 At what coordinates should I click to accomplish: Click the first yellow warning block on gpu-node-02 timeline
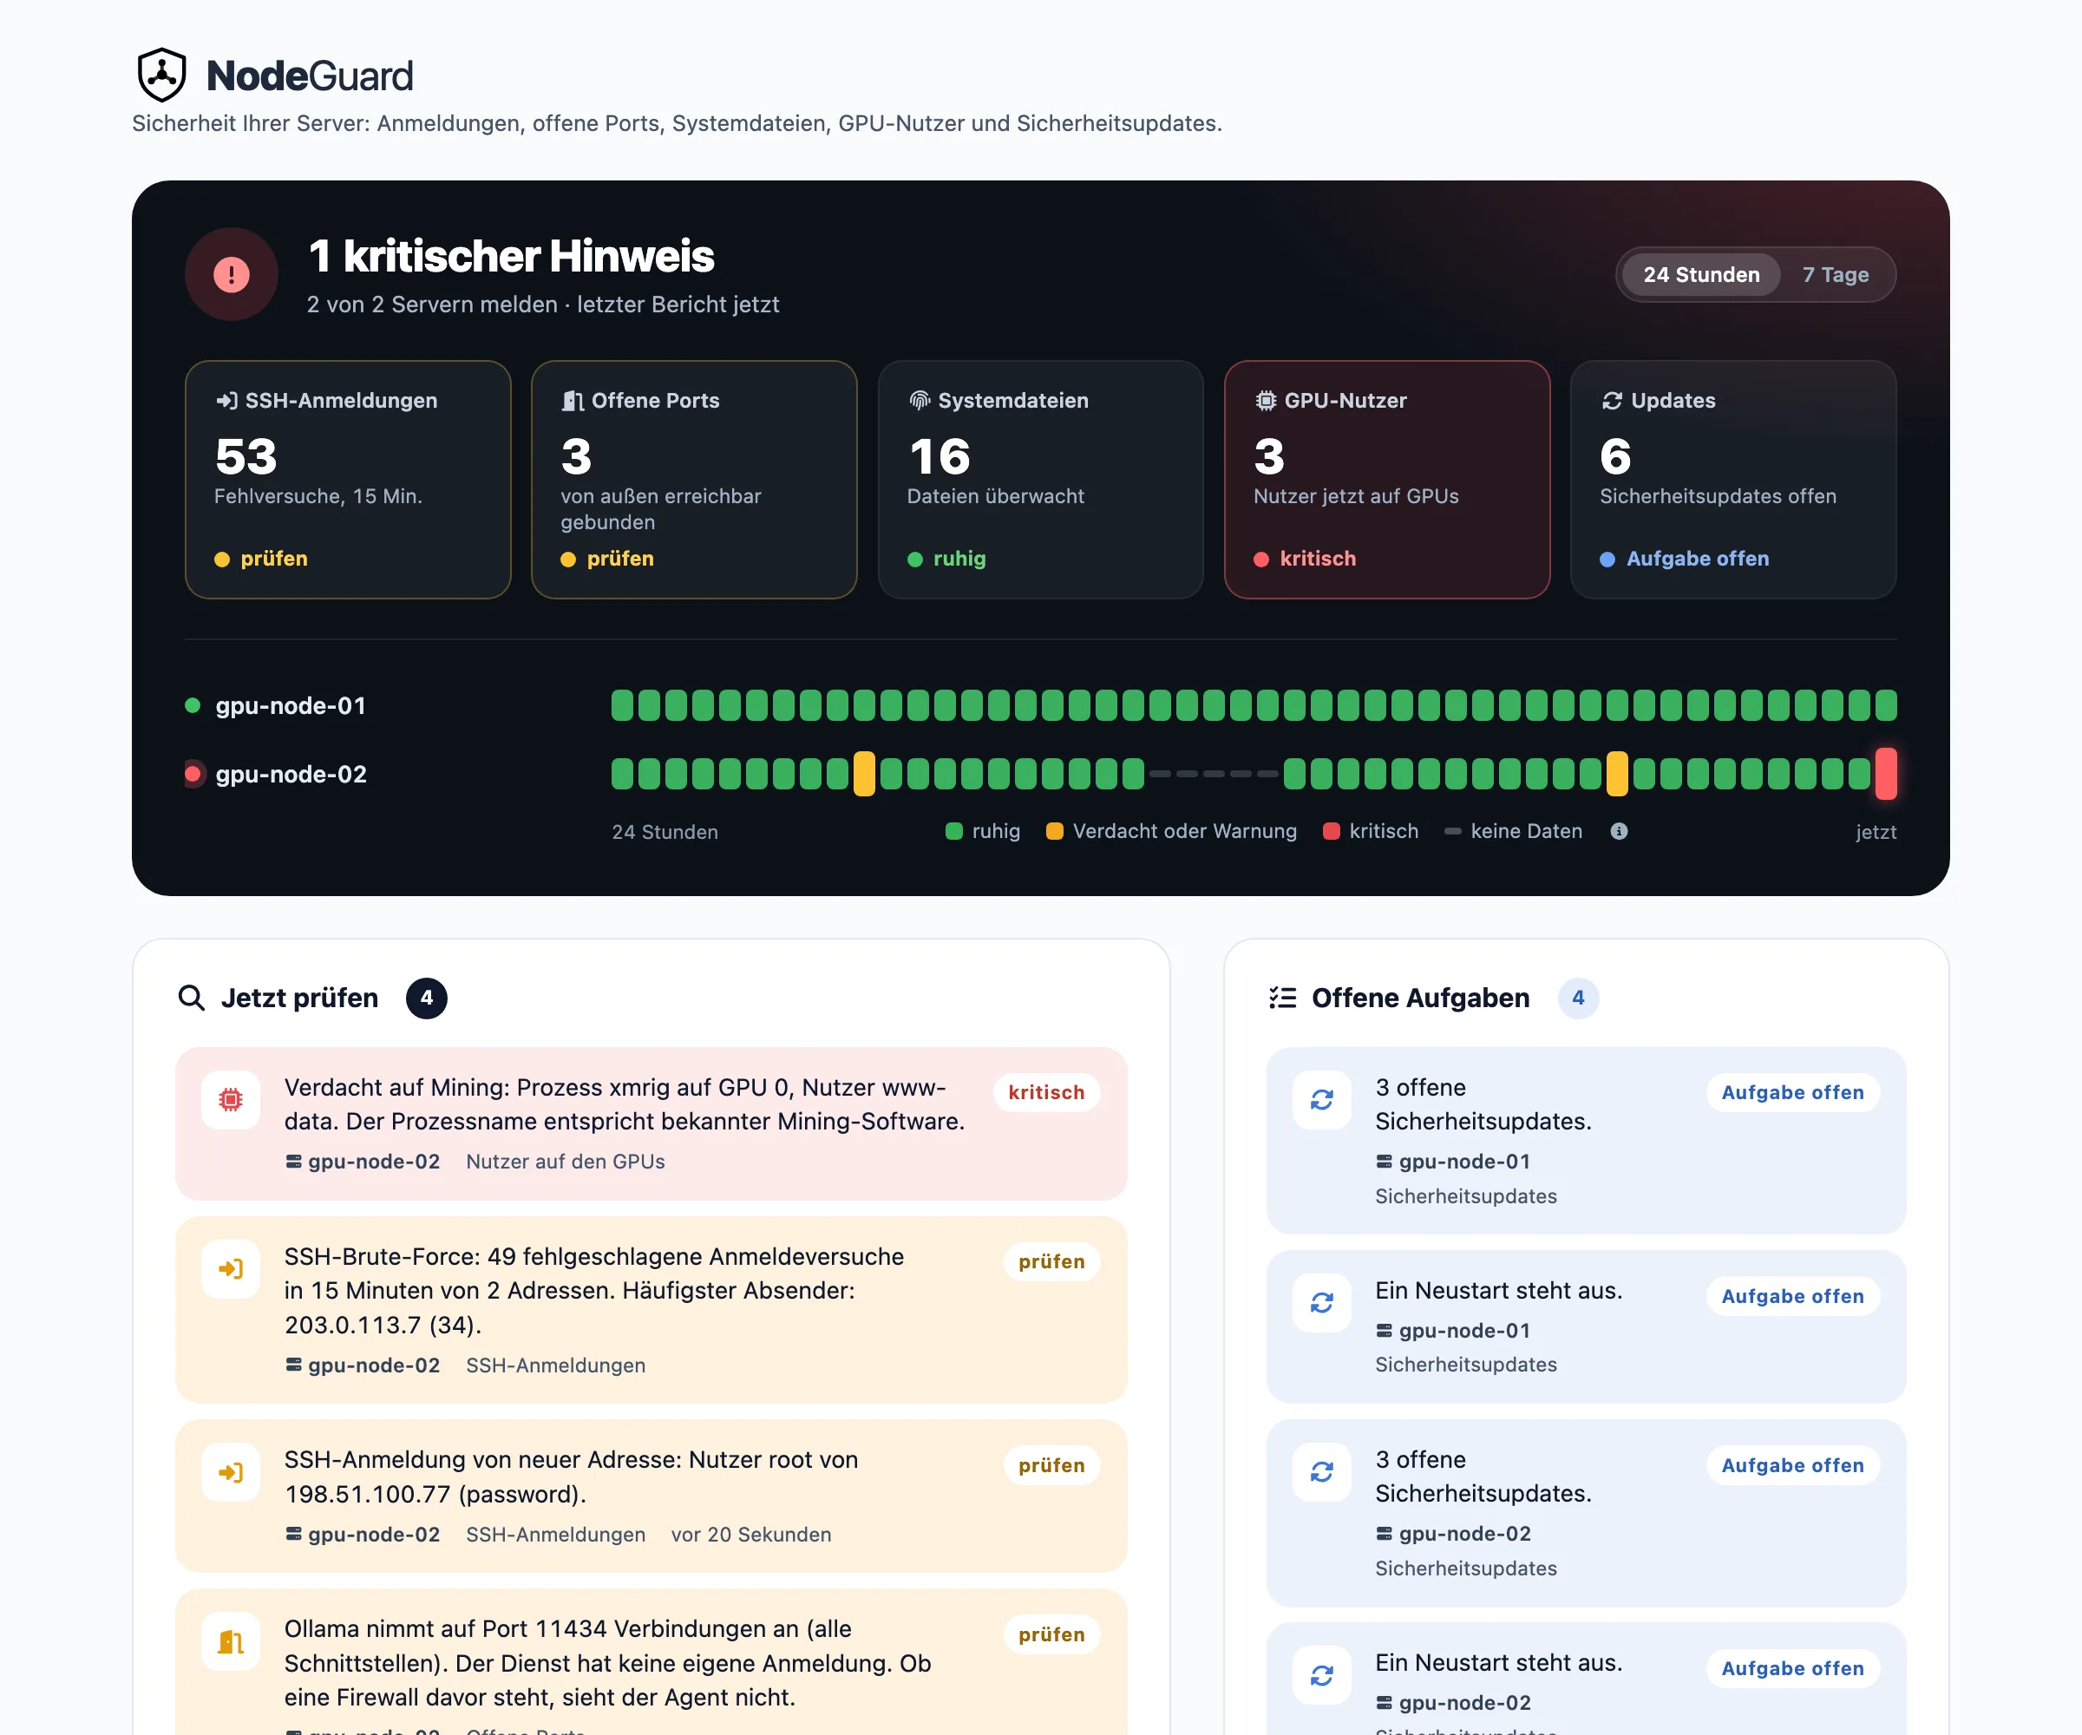pos(865,773)
